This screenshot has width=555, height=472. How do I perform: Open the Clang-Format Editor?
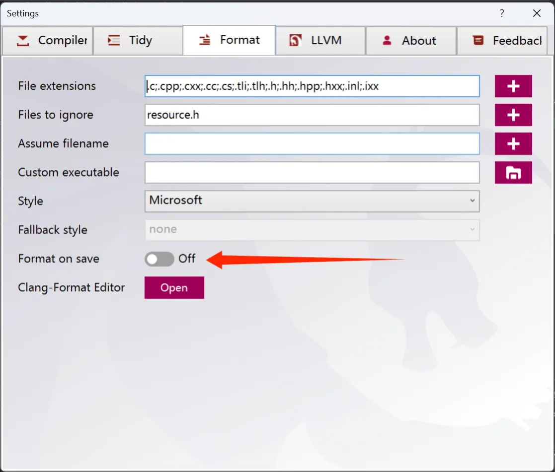pos(174,288)
